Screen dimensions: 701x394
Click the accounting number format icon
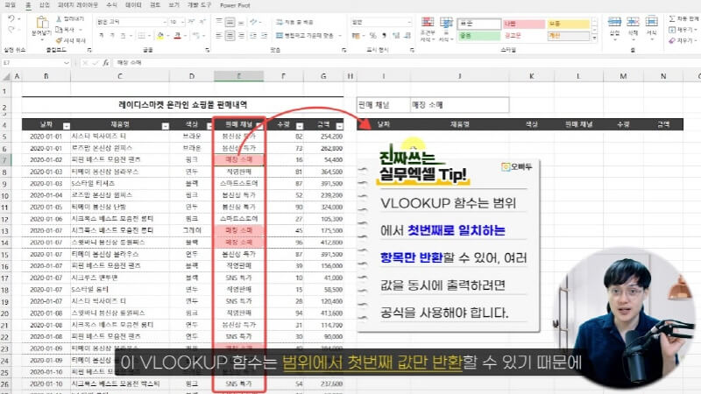356,35
